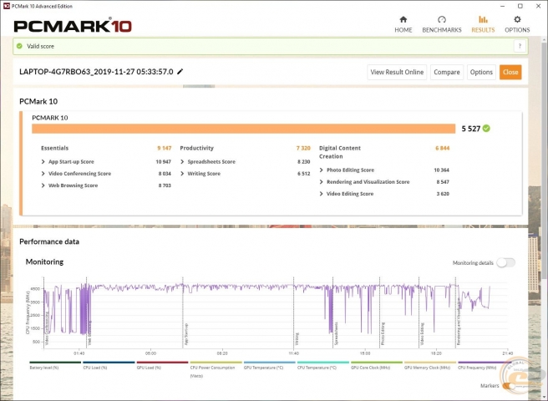Viewport: 548px width, 401px height.
Task: Click the GPU Core Clock legend swatch
Action: point(377,363)
